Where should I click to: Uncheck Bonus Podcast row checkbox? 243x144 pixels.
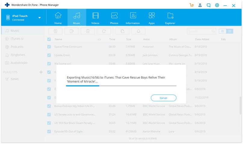tap(49, 106)
